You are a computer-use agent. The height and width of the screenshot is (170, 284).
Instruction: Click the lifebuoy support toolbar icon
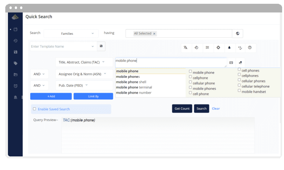[x=218, y=48]
